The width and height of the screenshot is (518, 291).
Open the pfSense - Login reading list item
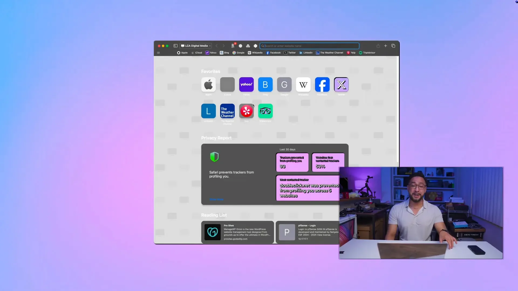307,232
